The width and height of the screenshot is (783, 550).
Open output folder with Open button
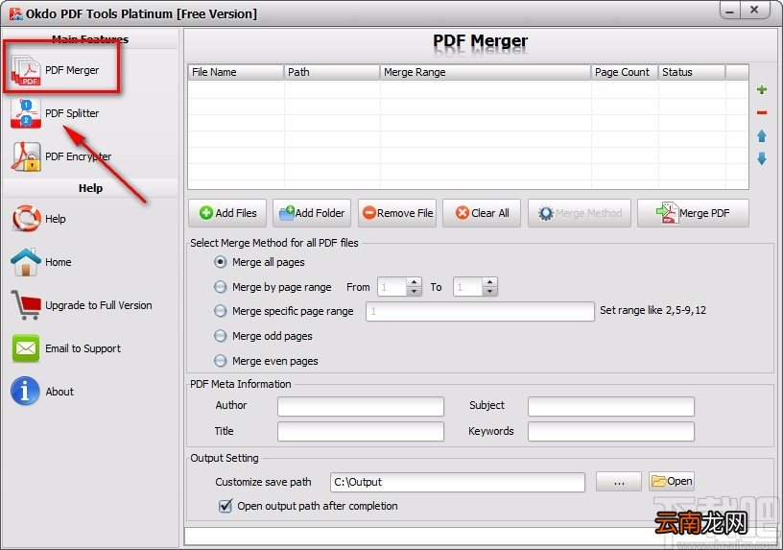click(672, 481)
